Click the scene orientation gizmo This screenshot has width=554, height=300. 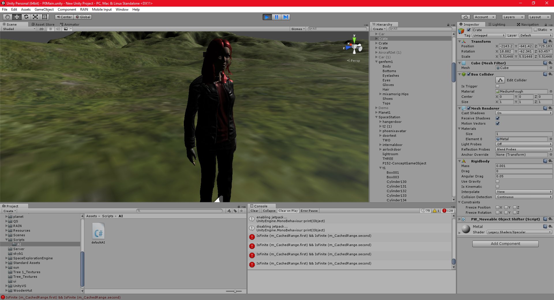(354, 46)
